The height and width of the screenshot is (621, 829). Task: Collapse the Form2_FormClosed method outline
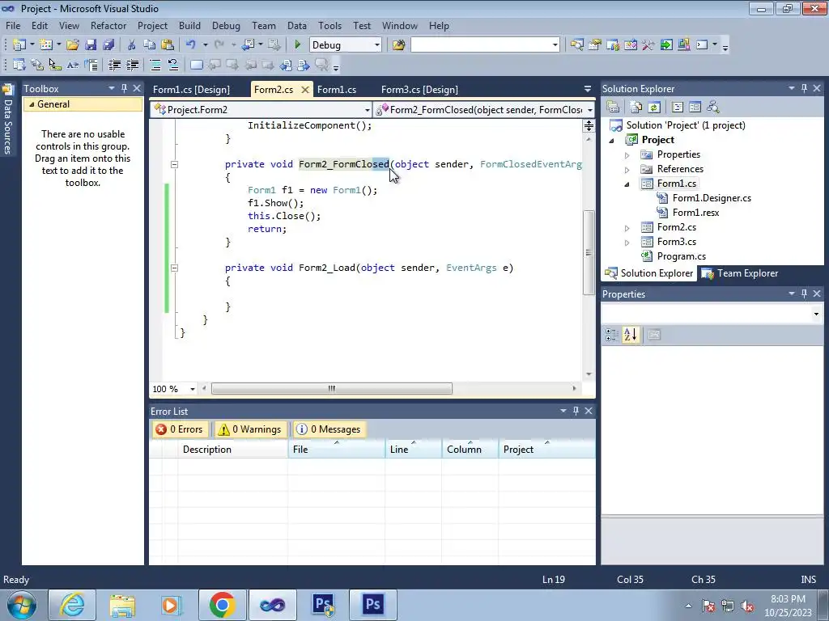(174, 164)
